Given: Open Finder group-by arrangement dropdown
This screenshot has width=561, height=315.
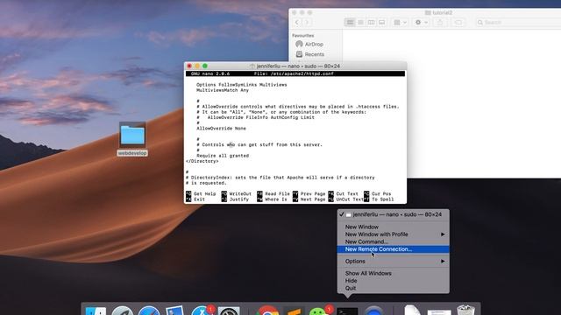Looking at the screenshot, I should pos(400,23).
